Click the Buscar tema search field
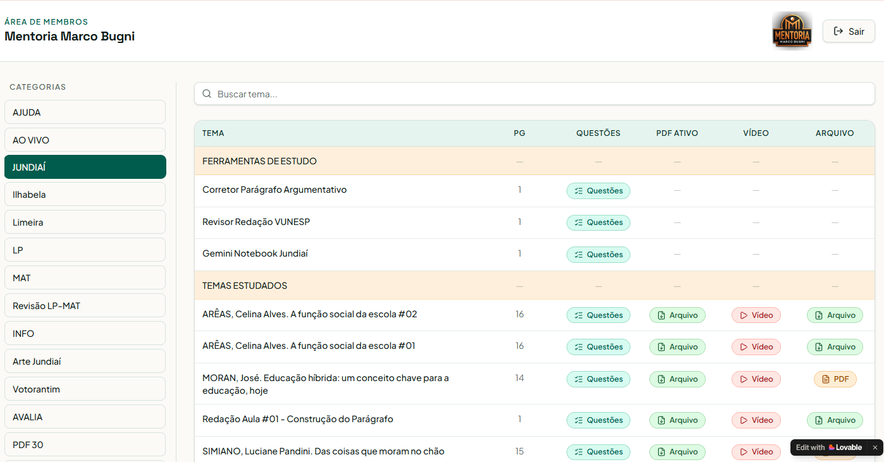 click(x=534, y=94)
